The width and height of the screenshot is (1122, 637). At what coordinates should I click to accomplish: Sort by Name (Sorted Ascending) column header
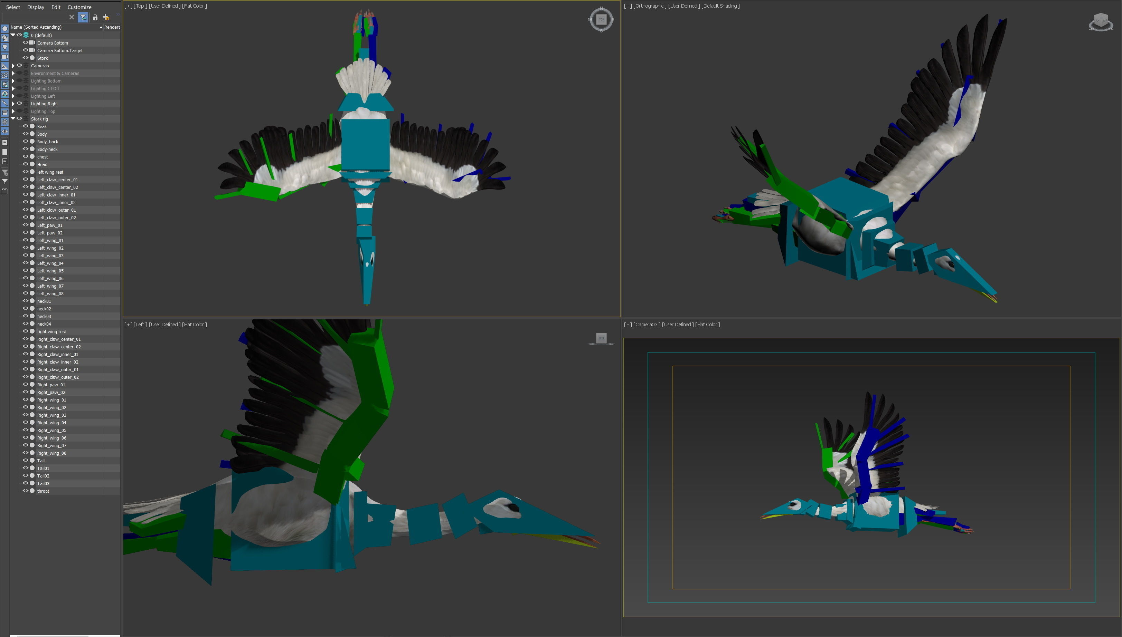pos(56,27)
